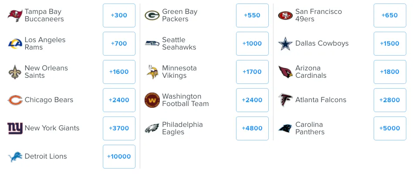Click the Detroit Lions logo

[15, 156]
